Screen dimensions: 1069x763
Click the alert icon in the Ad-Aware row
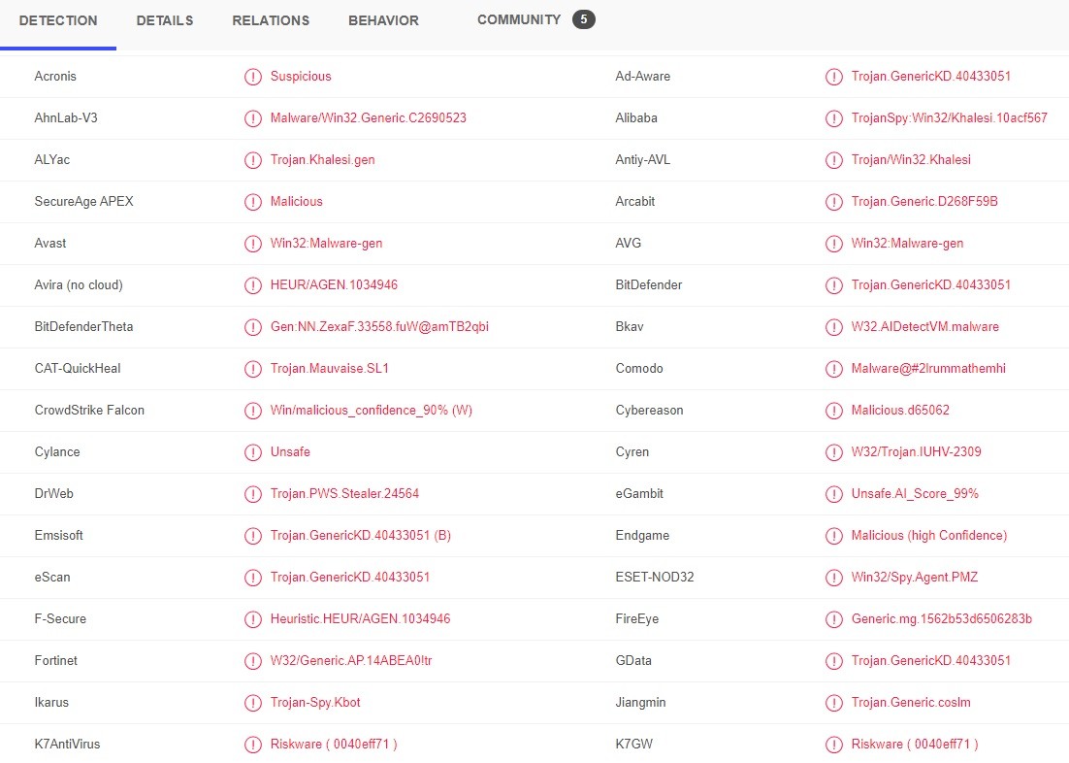(x=834, y=77)
